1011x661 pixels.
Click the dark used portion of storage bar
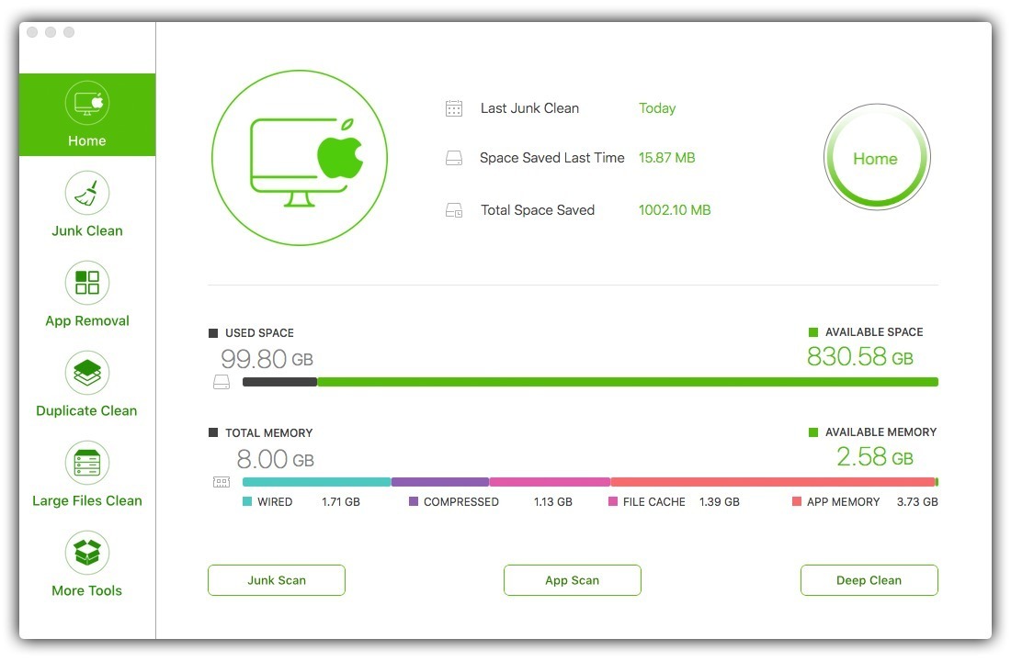click(279, 382)
